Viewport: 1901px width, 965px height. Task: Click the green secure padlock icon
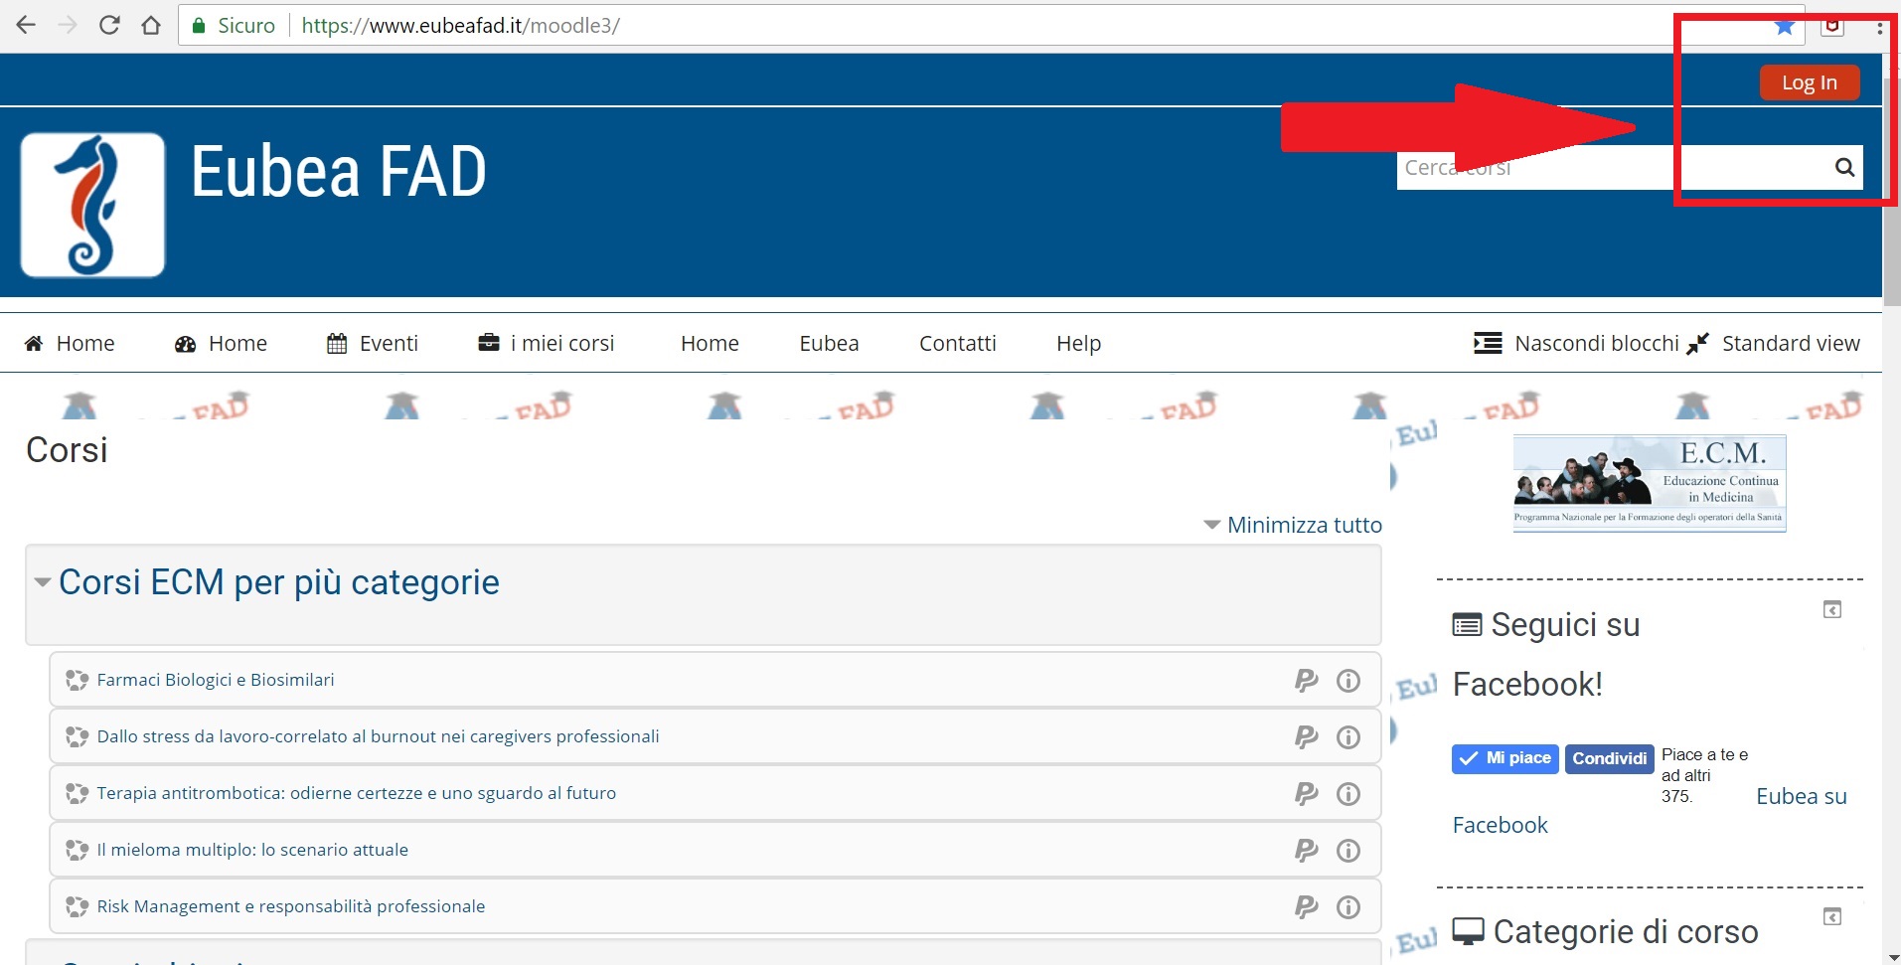[199, 26]
